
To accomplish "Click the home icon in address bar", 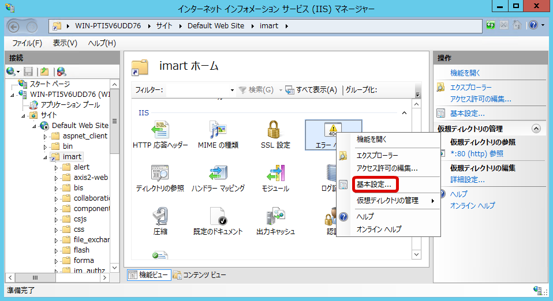I will coord(517,25).
